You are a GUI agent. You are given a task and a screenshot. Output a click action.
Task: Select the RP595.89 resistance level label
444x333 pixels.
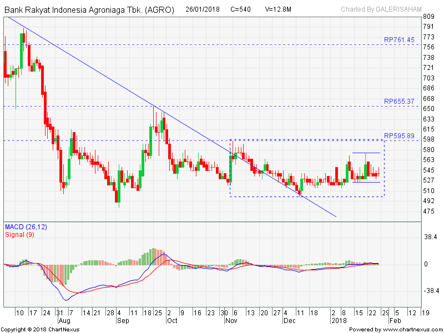point(399,136)
